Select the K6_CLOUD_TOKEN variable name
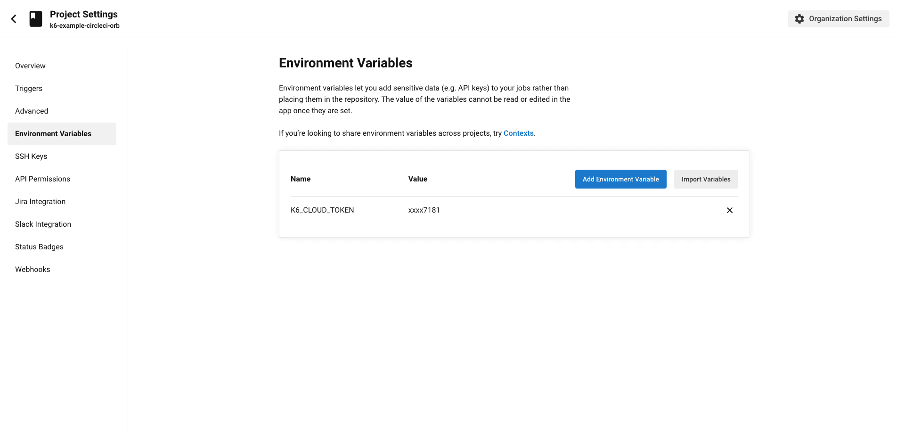Image resolution: width=897 pixels, height=436 pixels. (322, 210)
